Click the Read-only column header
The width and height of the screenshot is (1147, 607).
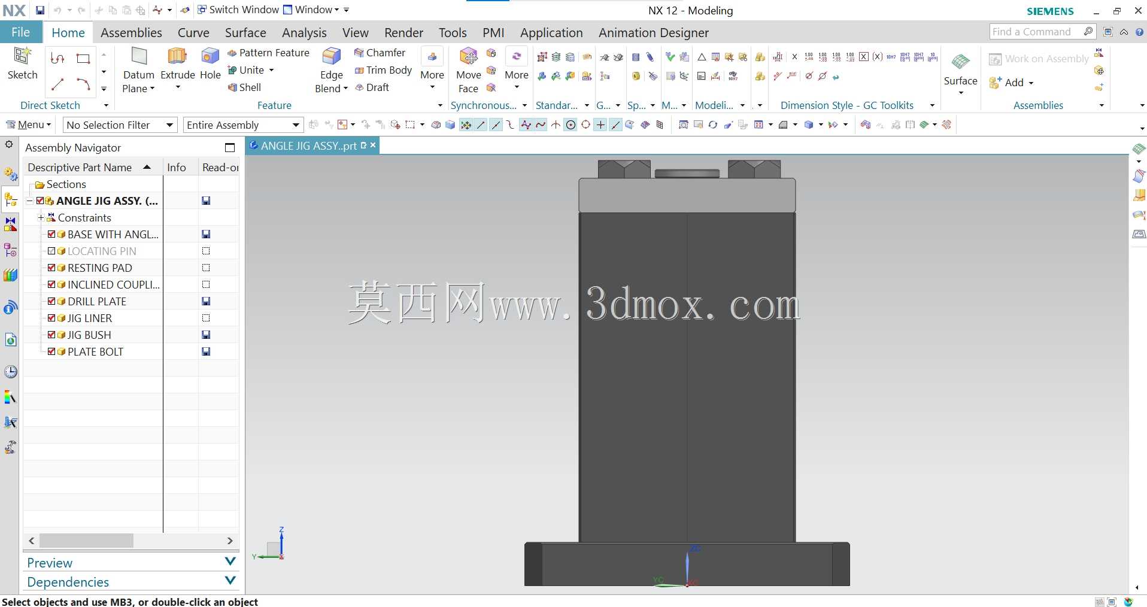tap(219, 167)
